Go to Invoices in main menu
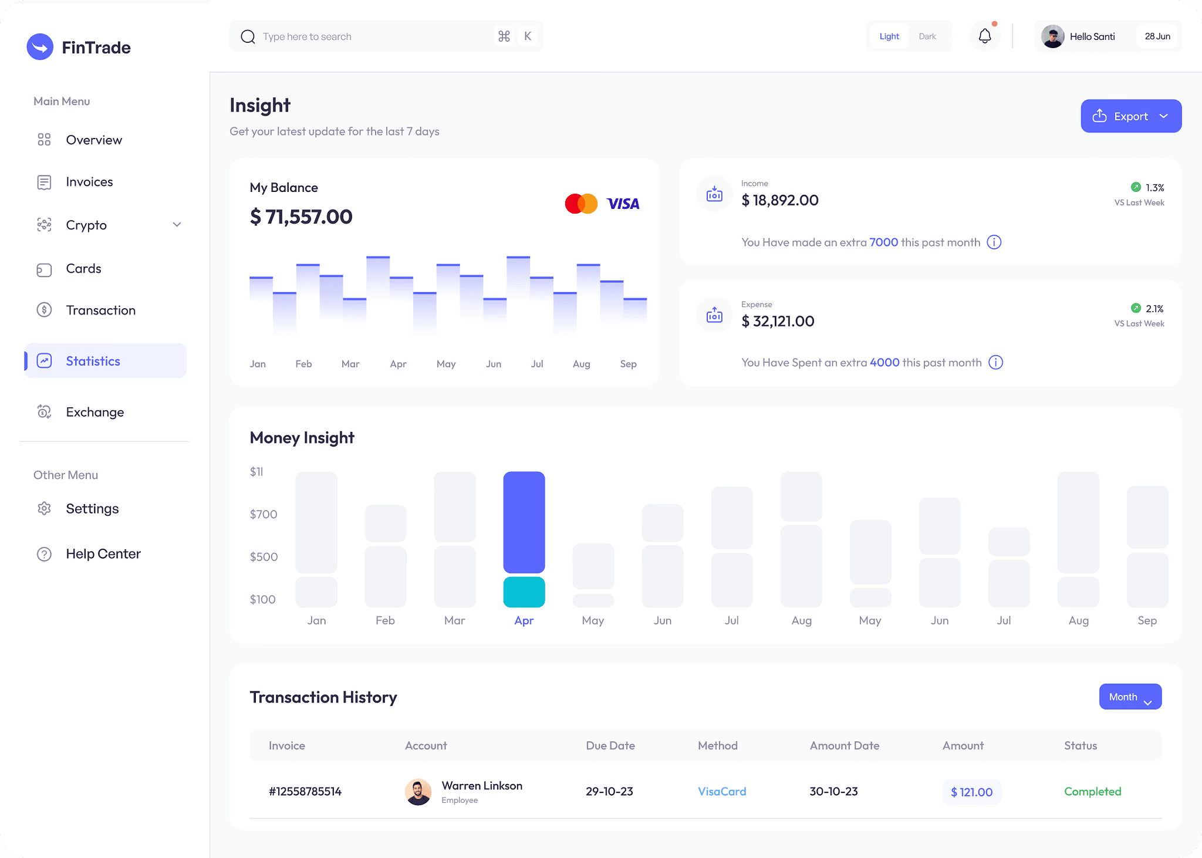Screen dimensions: 1202x858 pos(89,182)
